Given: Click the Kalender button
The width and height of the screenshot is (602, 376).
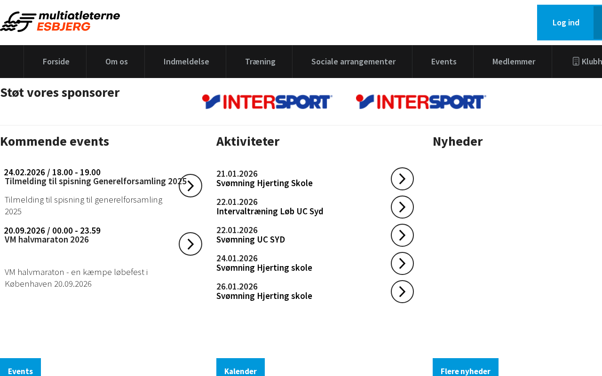Looking at the screenshot, I should click(x=240, y=370).
